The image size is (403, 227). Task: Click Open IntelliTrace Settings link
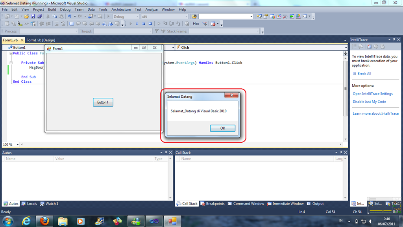373,94
